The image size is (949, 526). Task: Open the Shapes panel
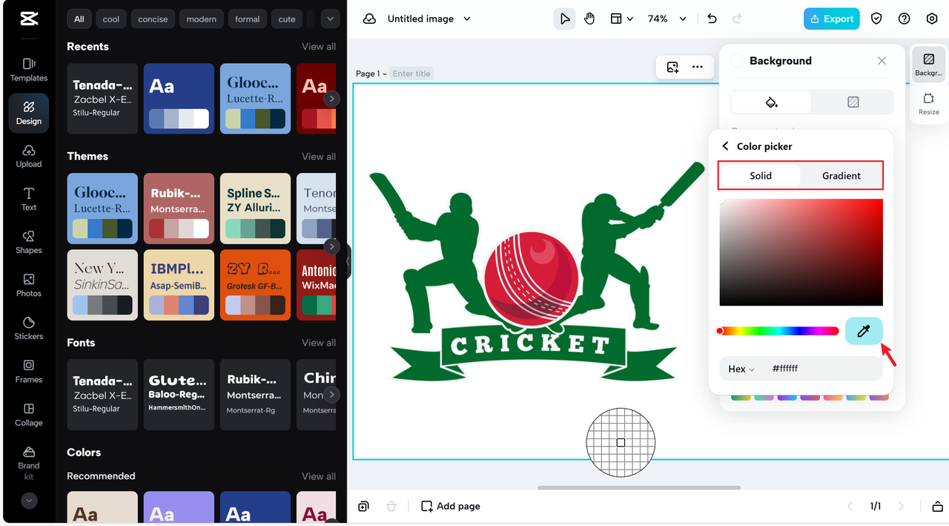(29, 243)
